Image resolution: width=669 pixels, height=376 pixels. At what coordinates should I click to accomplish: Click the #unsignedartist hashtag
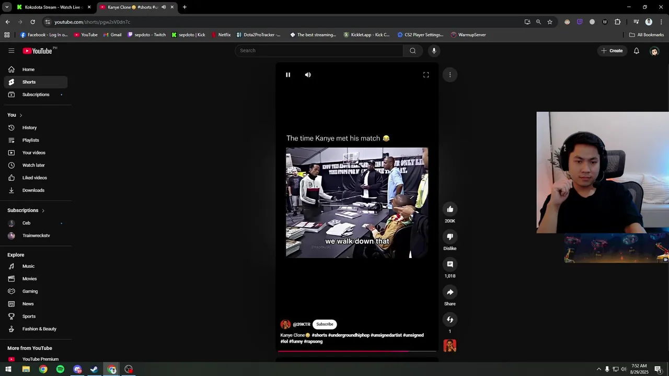tap(386, 335)
